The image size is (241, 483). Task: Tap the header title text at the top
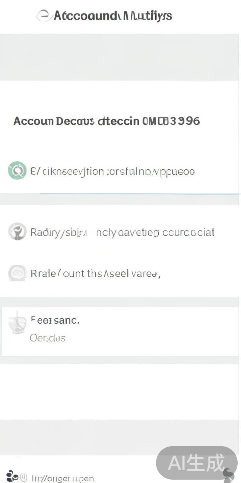[x=113, y=16]
